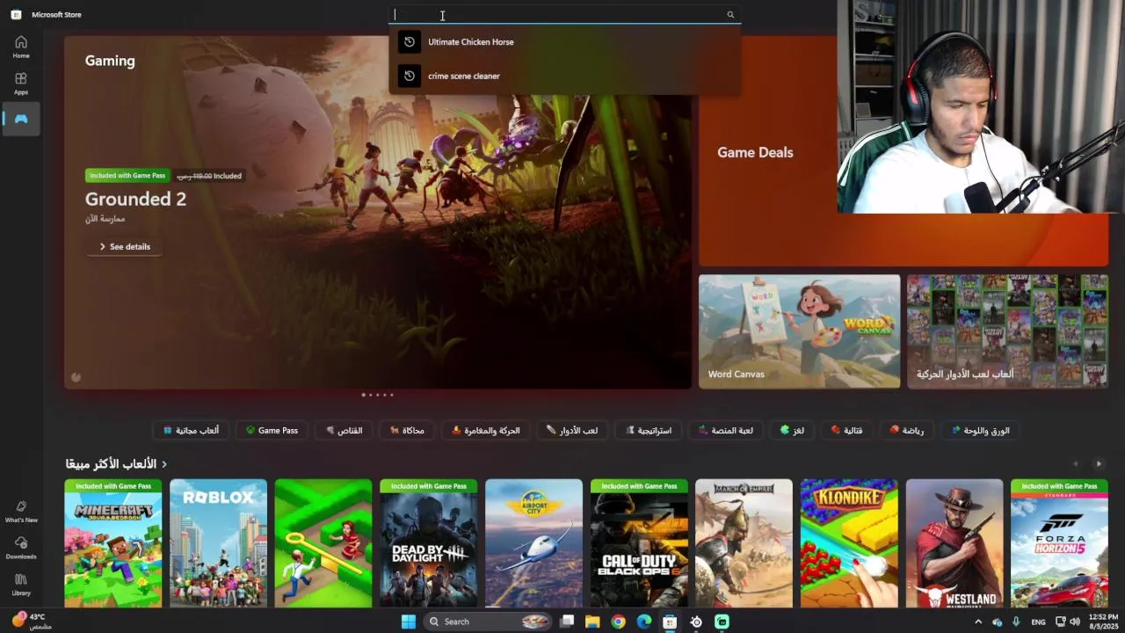The height and width of the screenshot is (633, 1125).
Task: Select the first hero carousel dot indicator
Action: coord(364,395)
